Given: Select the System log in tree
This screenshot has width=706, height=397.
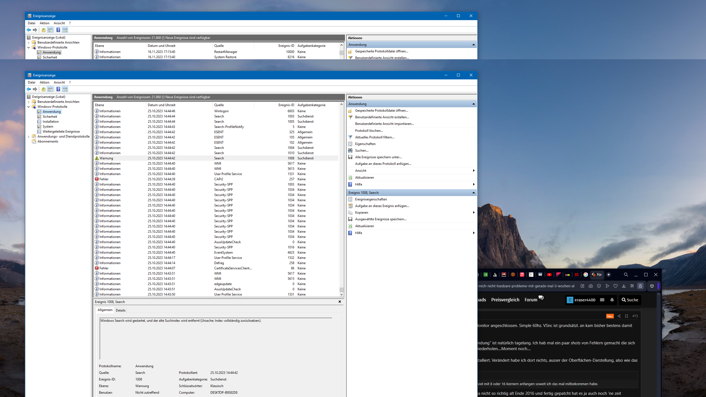Looking at the screenshot, I should point(48,127).
